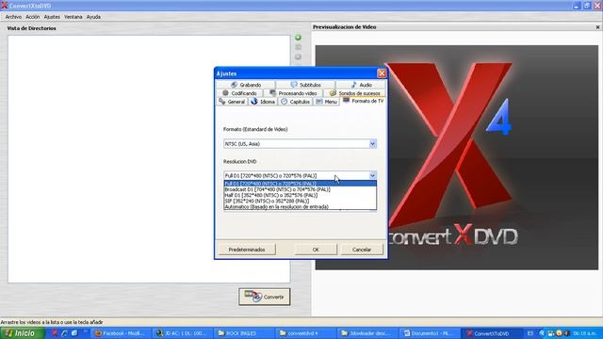Choose Full D1 720*480 in the list
603x339 pixels.
click(x=300, y=184)
